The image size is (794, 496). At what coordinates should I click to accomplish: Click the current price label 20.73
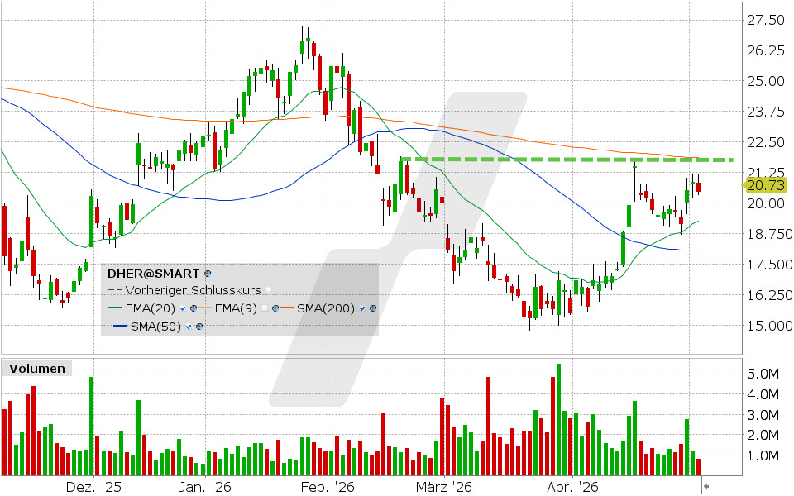tap(766, 186)
